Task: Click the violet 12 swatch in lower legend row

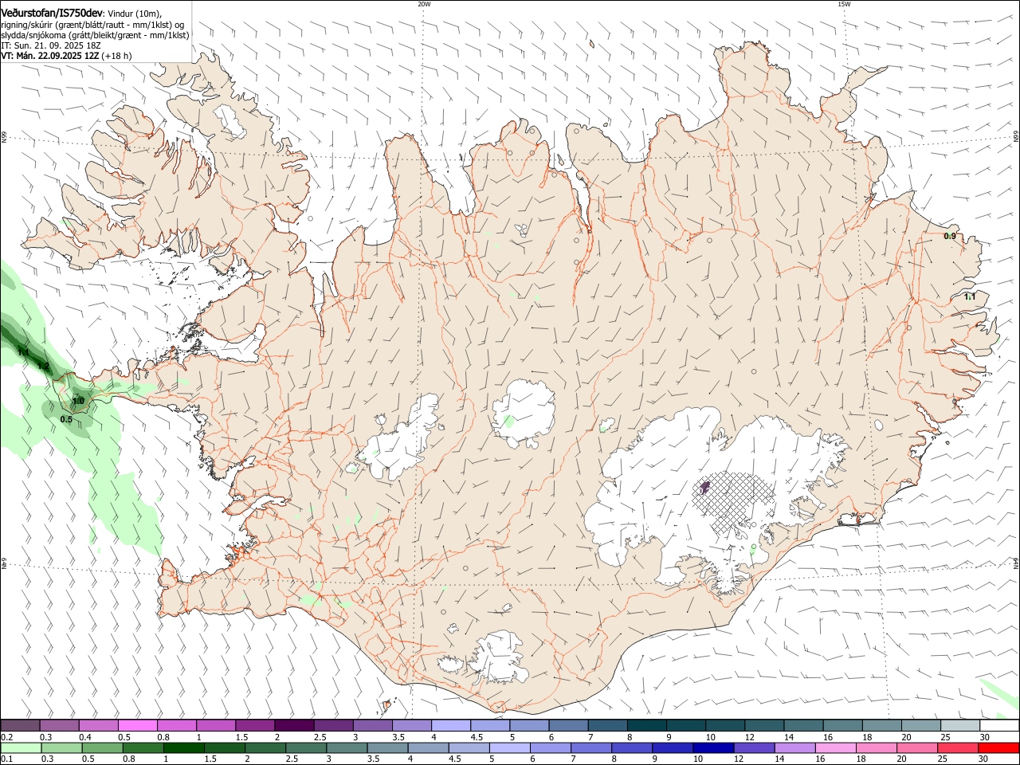Action: (x=754, y=747)
